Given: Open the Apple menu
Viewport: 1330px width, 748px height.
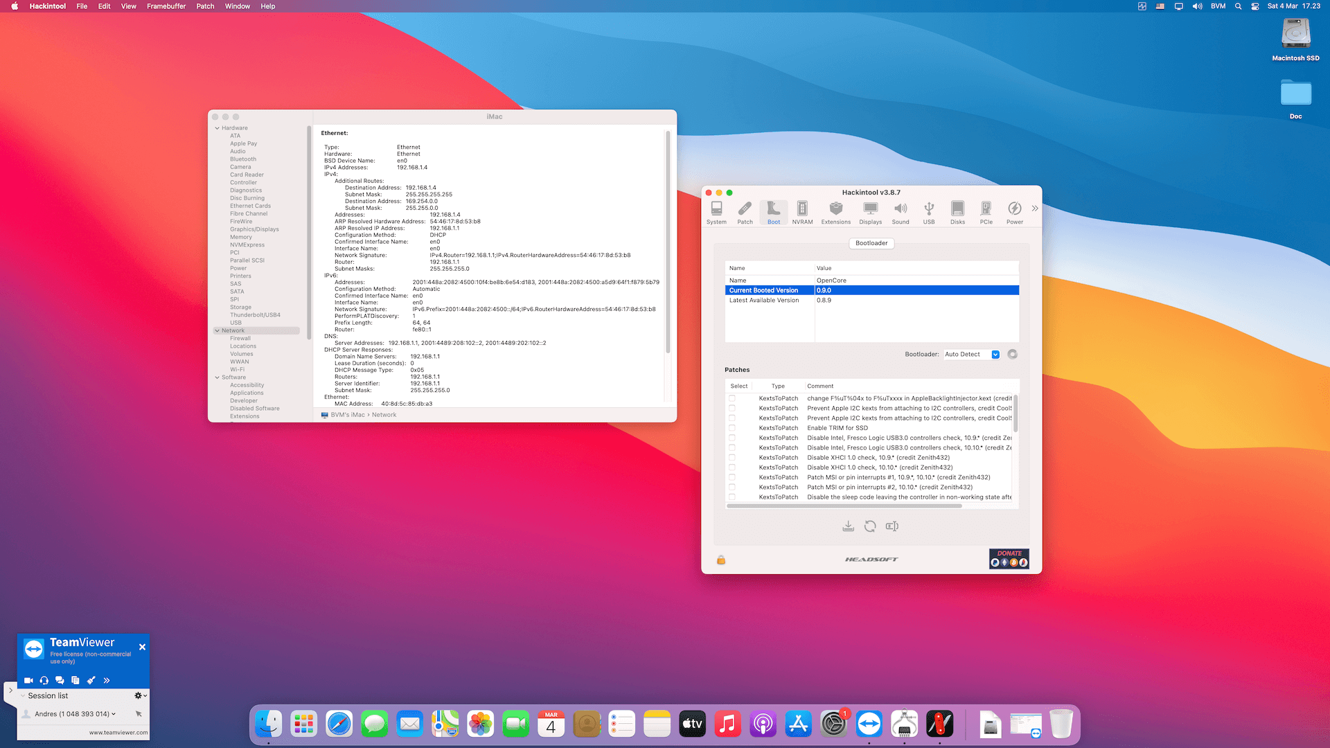Looking at the screenshot, I should [x=15, y=6].
